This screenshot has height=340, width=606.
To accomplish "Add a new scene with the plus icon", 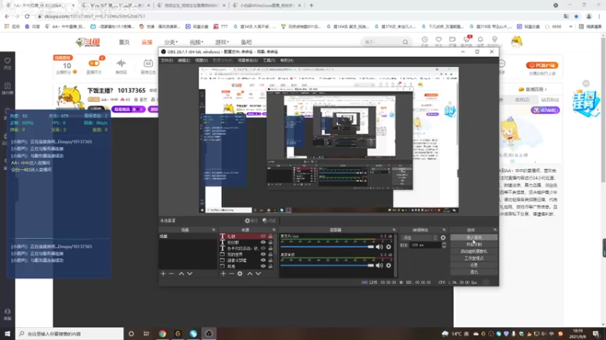I will [163, 274].
